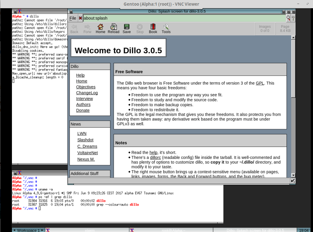Viewport: 313px width, 232px height.
Task: Click the vertical scrollbar thumb
Action: click(293, 69)
